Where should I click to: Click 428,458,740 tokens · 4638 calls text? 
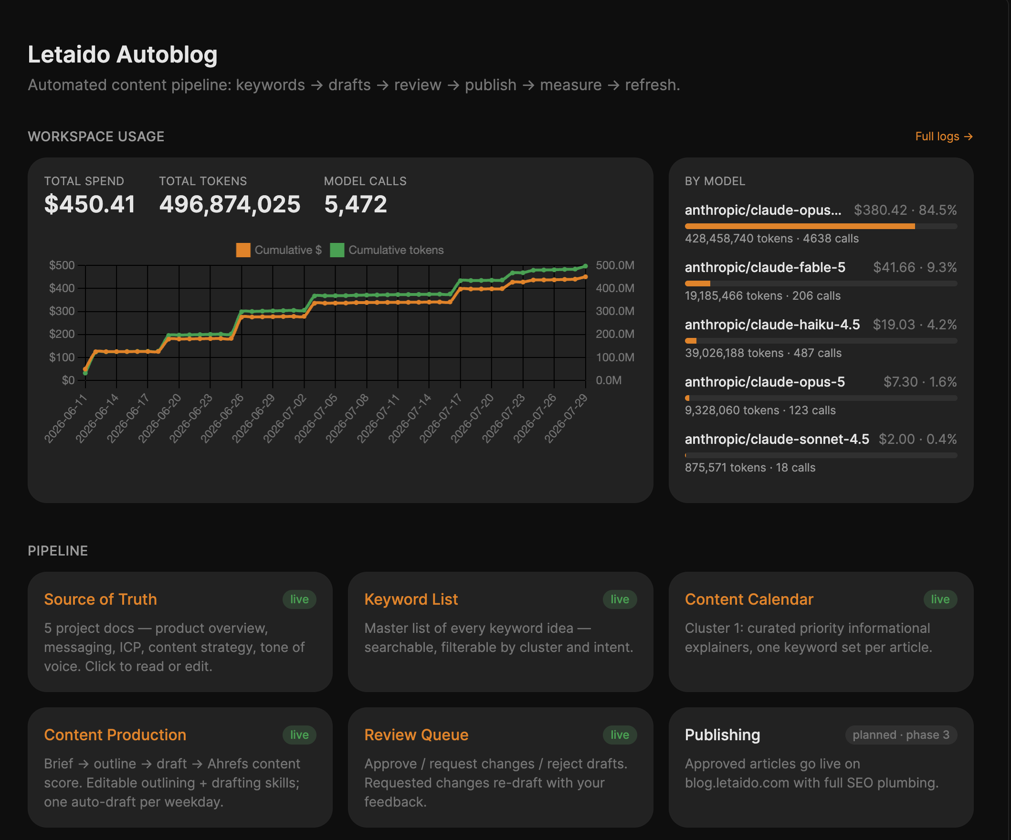point(771,239)
